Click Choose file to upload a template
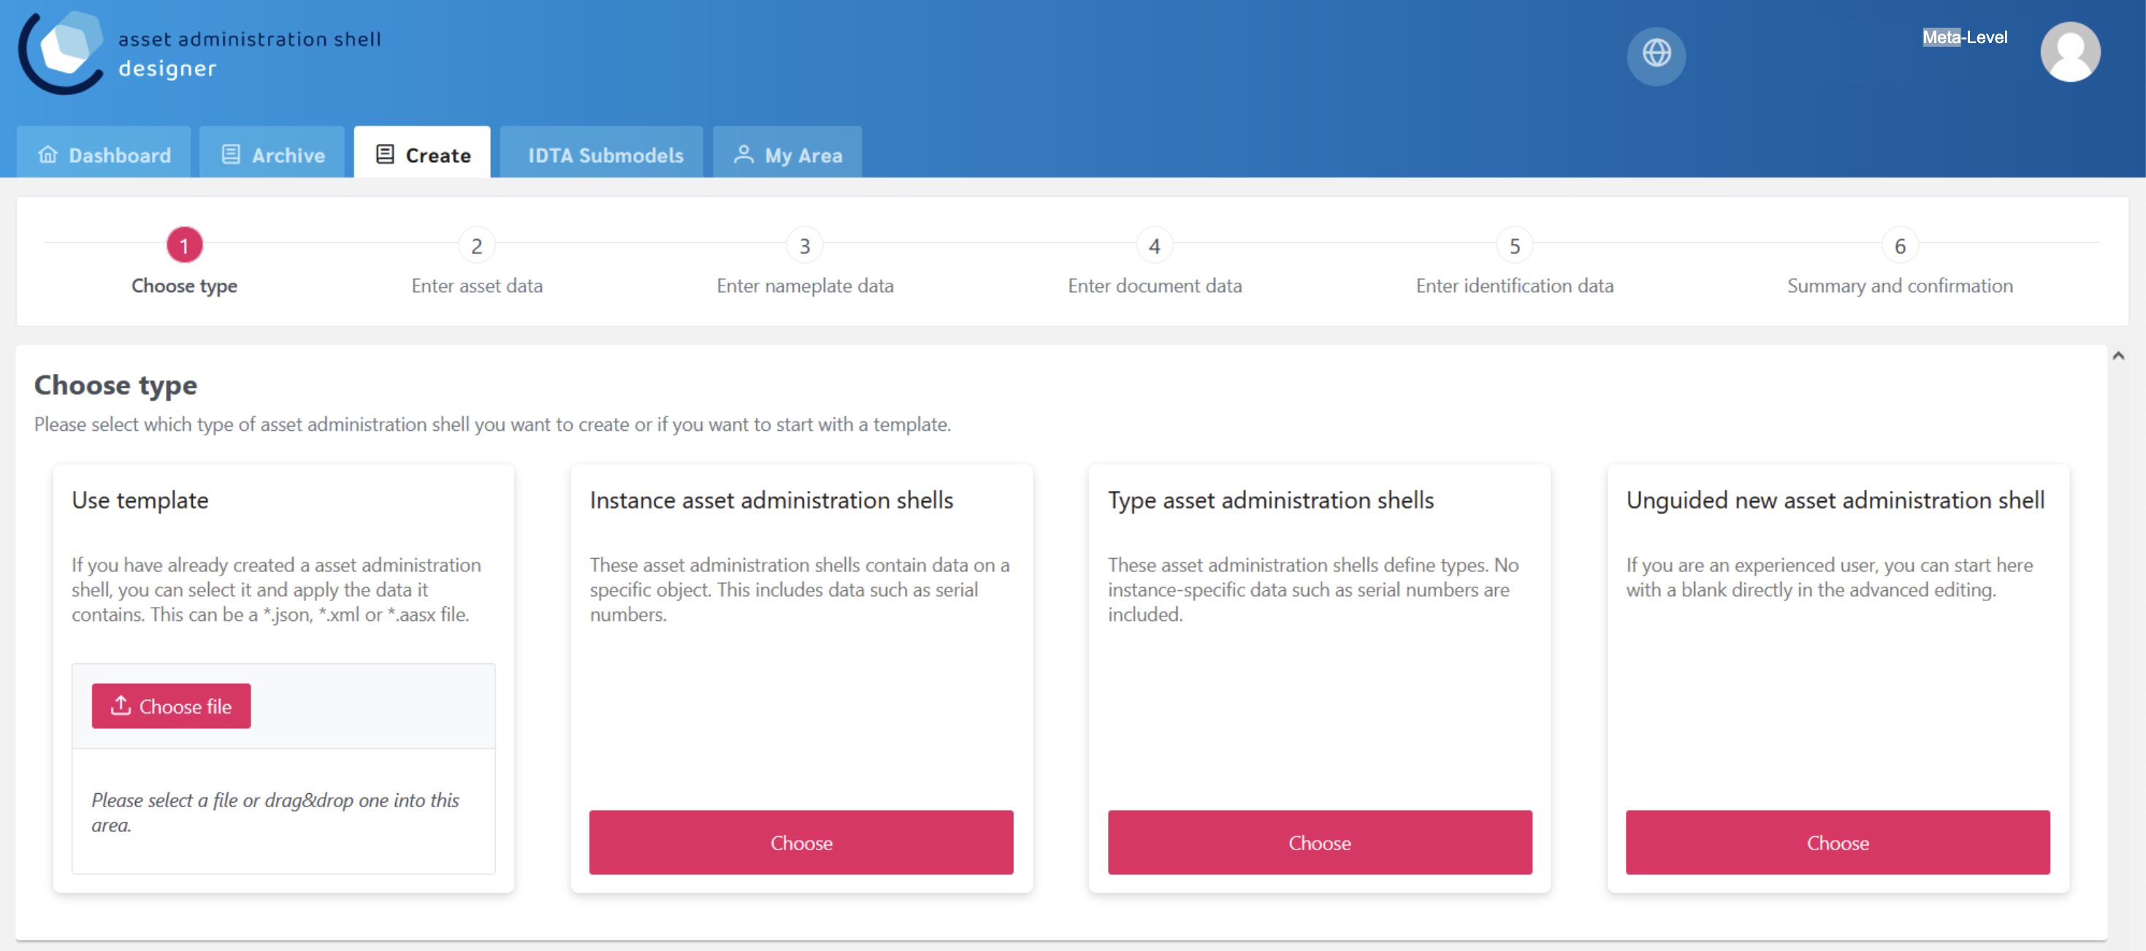Viewport: 2146px width, 951px height. point(171,706)
